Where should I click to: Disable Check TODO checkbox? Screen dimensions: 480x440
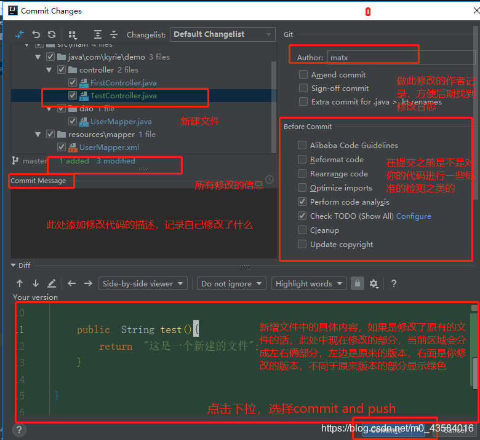point(302,216)
